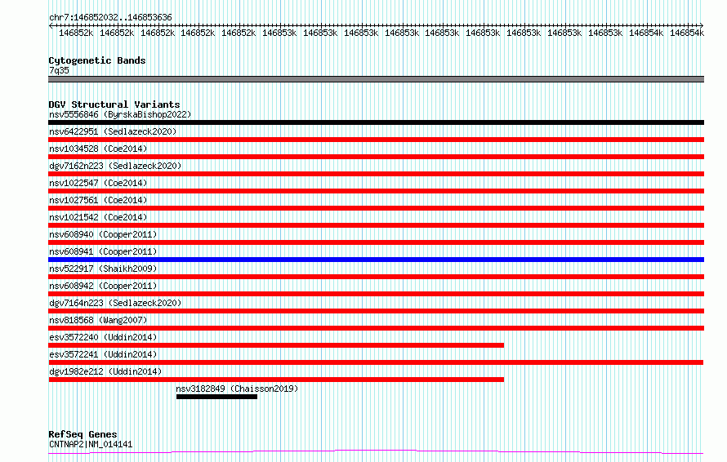Click the red bar under dgv7162n223
This screenshot has height=462, width=727.
(376, 174)
